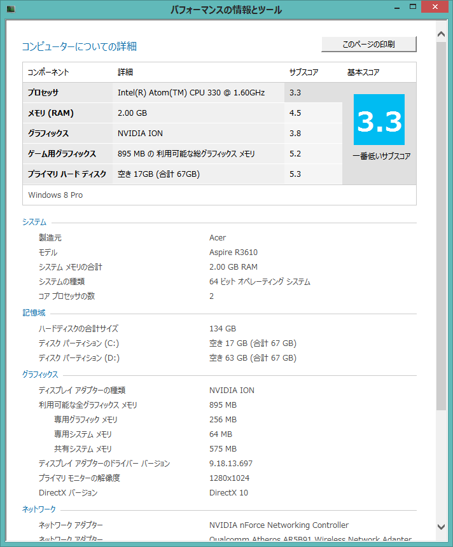Viewport: 453px width, 547px height.
Task: Click the window icon in the title bar
Action: pyautogui.click(x=11, y=9)
